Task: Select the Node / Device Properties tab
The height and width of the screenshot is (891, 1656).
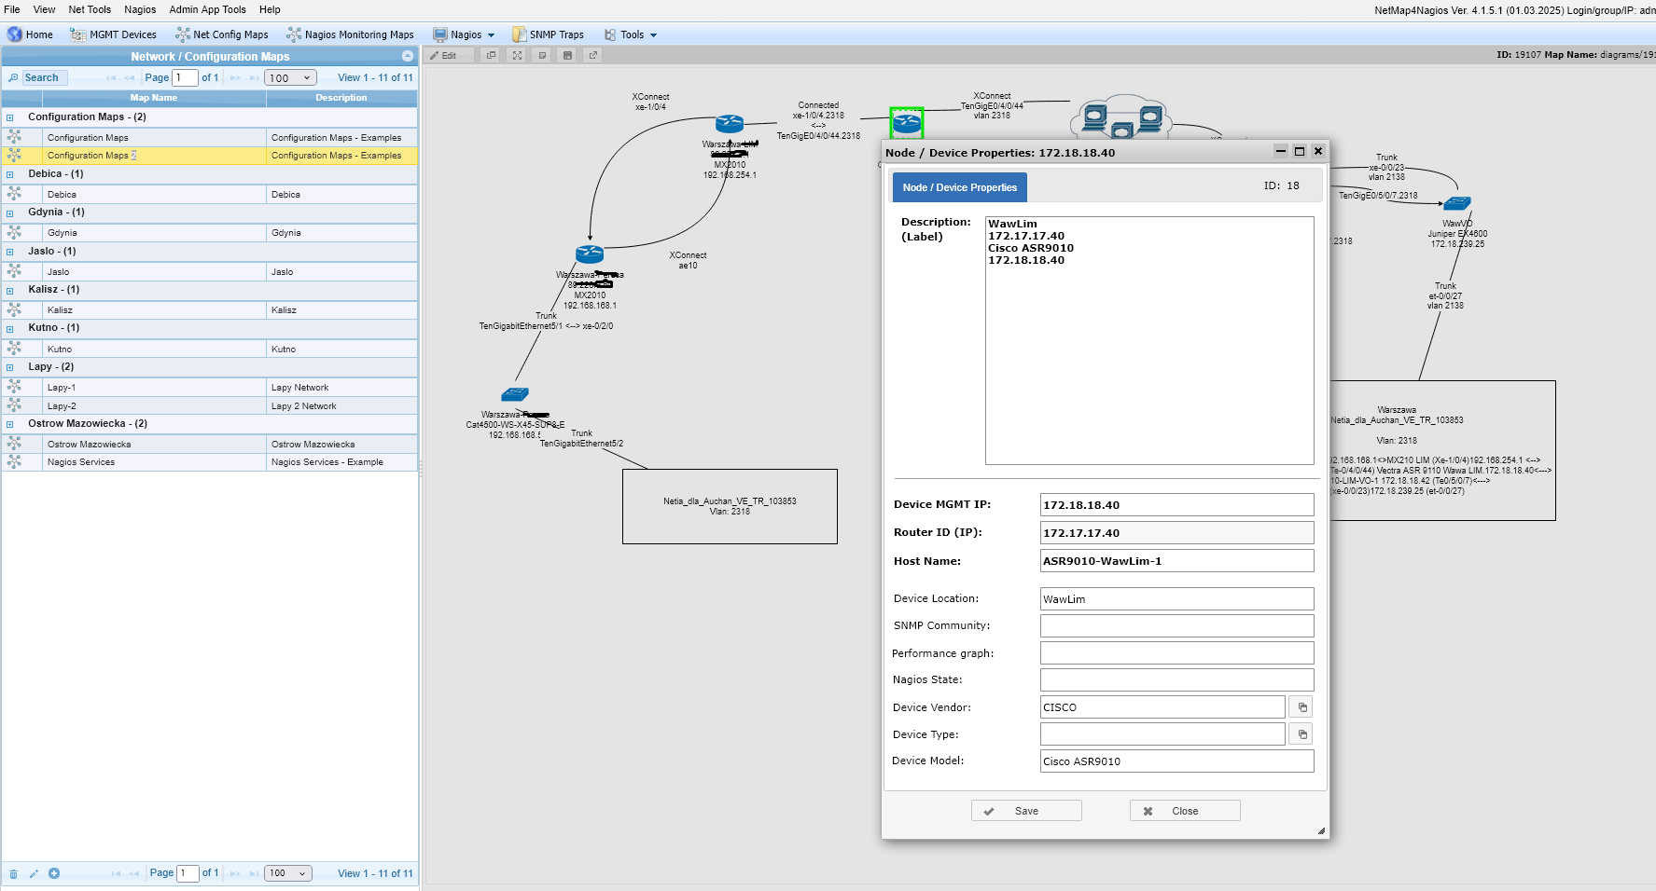Action: (959, 187)
